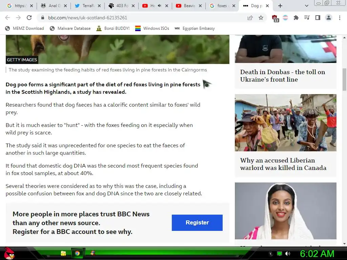Screen dimensions: 347x260
Task: Click the 'GETTY IMAGES' credit label
Action: pos(22,60)
